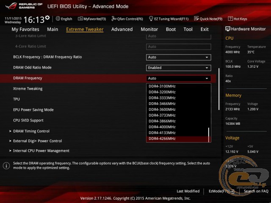Click the main settings page scrollbar
Screen dimensions: 271x203
click(219, 89)
